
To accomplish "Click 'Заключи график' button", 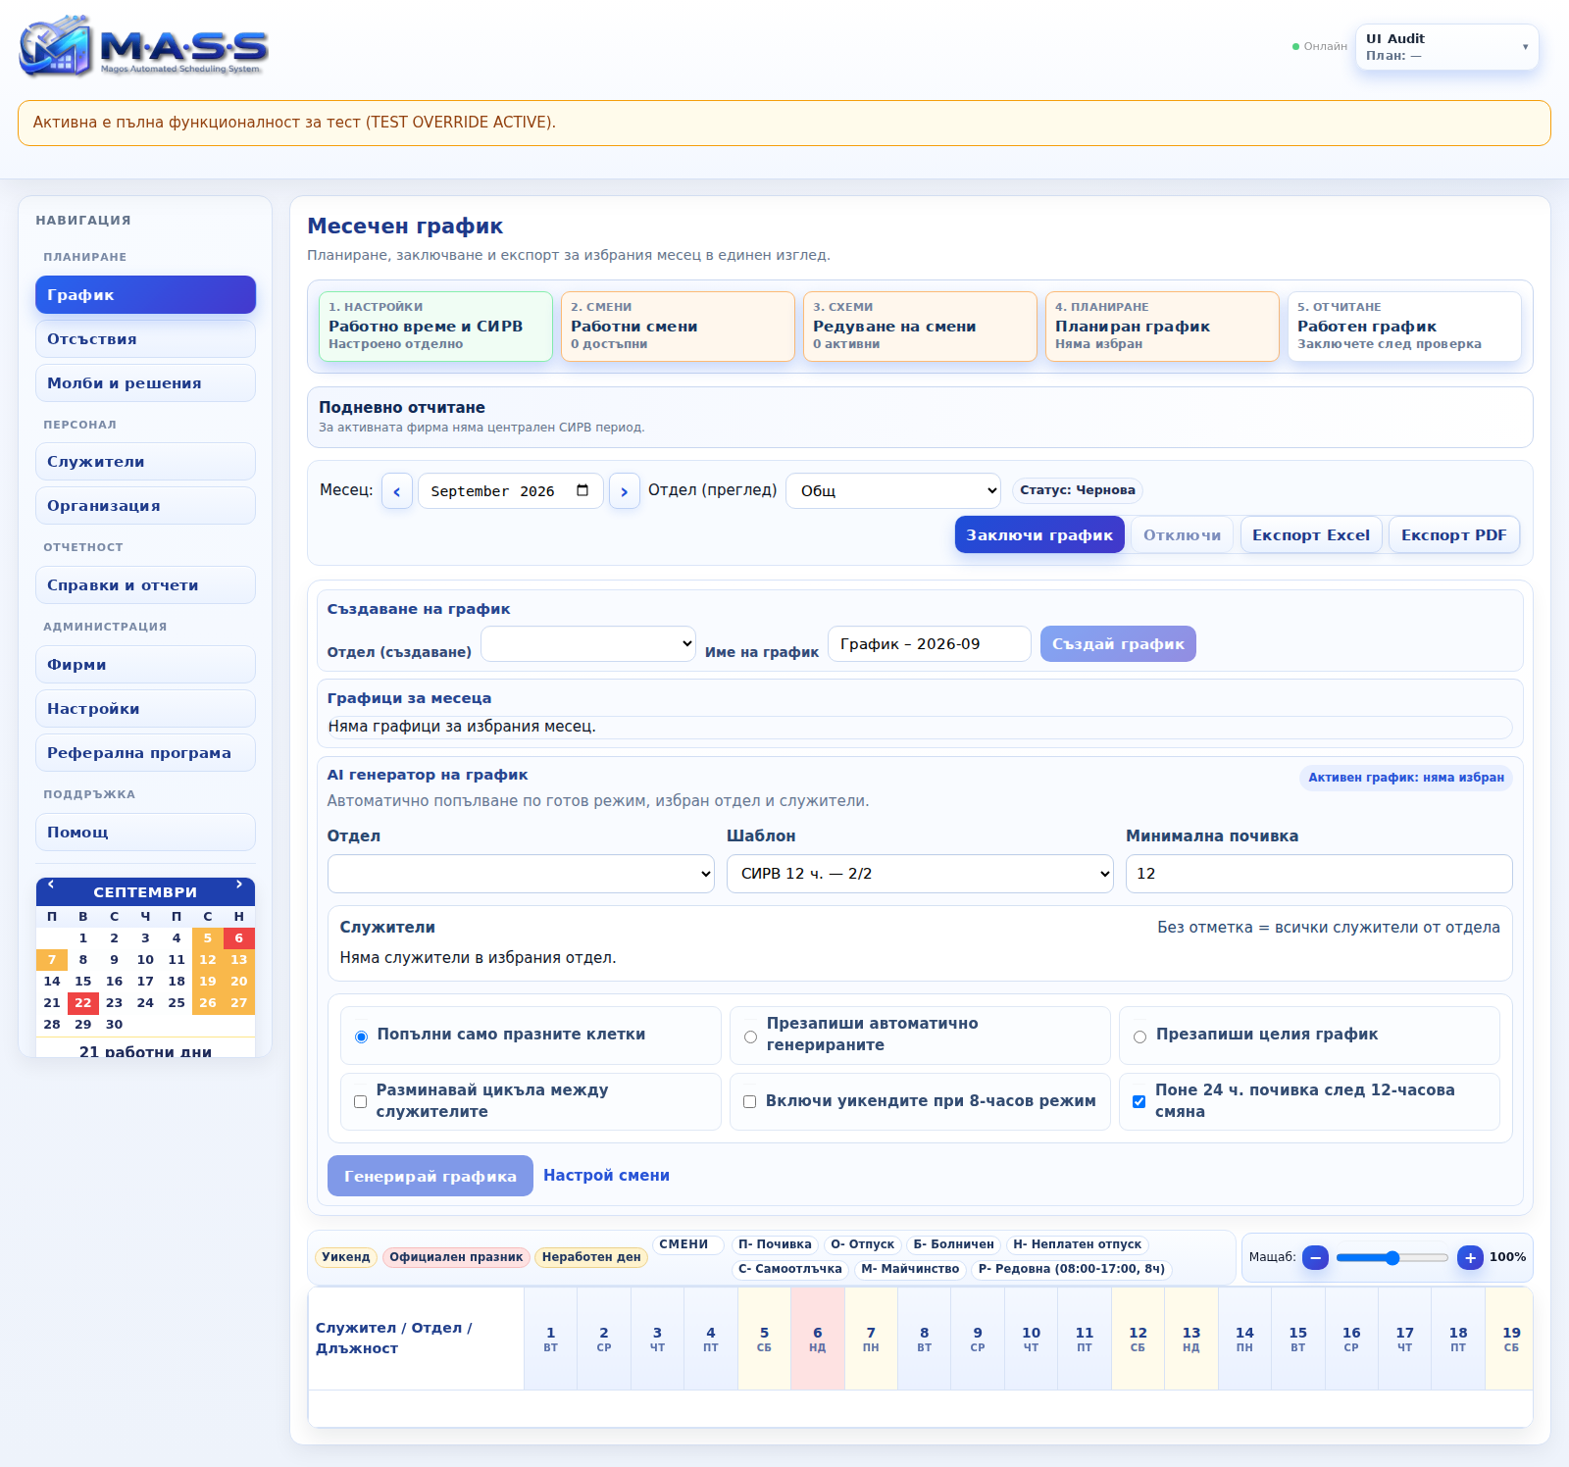I will click(x=1039, y=535).
